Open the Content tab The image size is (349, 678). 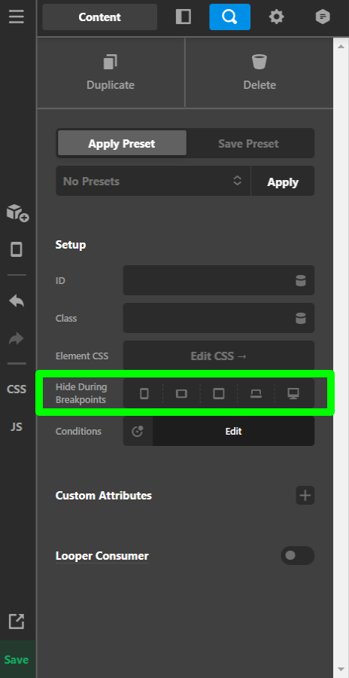point(100,17)
